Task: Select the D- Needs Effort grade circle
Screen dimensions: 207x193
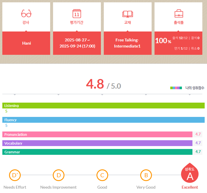Action: click(x=15, y=175)
